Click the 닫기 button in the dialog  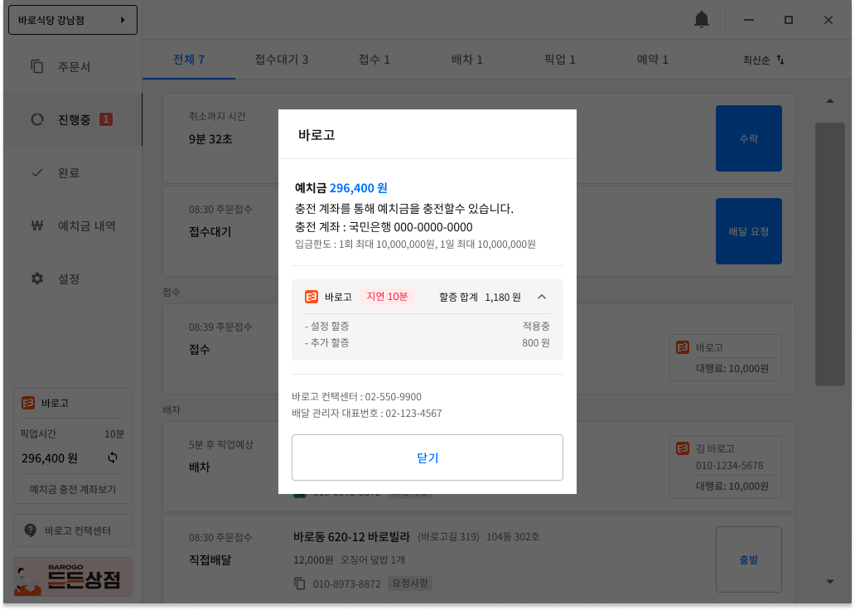click(x=427, y=457)
